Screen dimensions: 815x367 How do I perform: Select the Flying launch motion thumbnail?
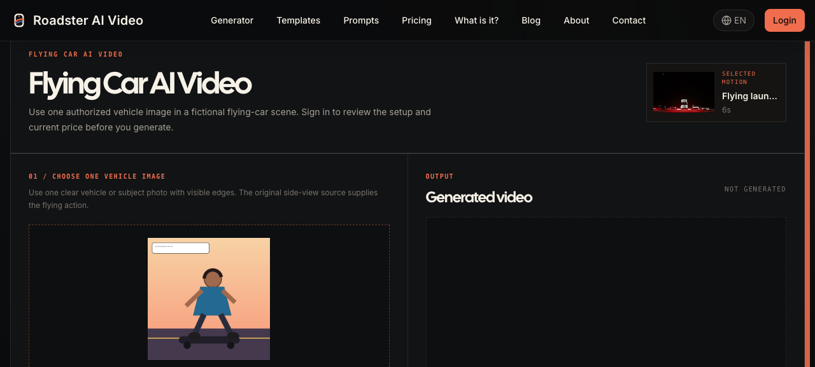(684, 92)
